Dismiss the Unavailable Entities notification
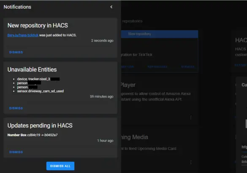Image resolution: width=247 pixels, height=173 pixels. (16, 108)
